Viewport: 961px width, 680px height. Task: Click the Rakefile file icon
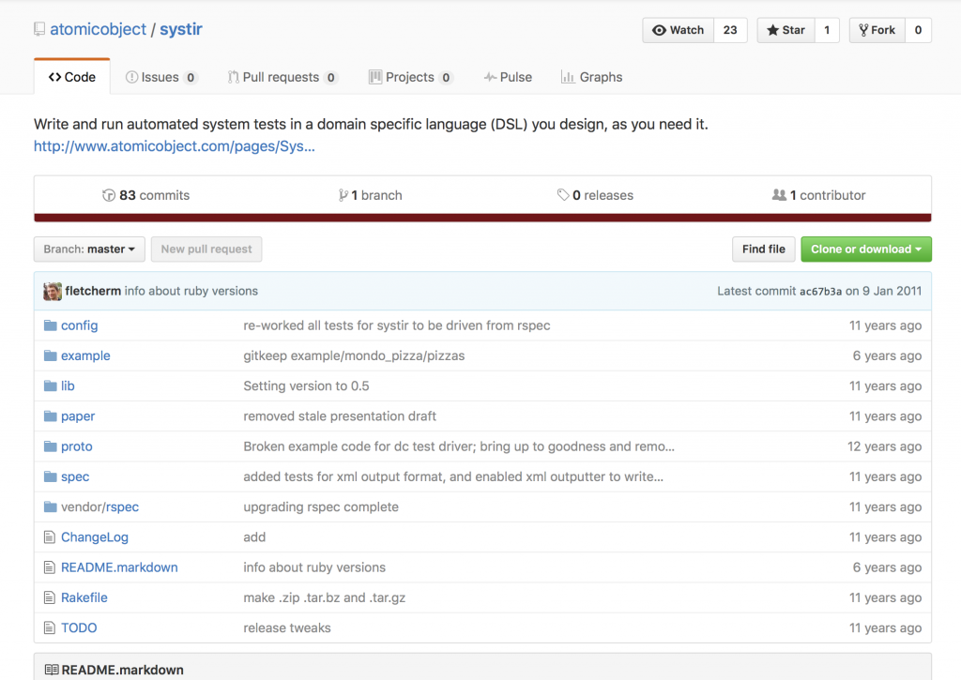50,597
